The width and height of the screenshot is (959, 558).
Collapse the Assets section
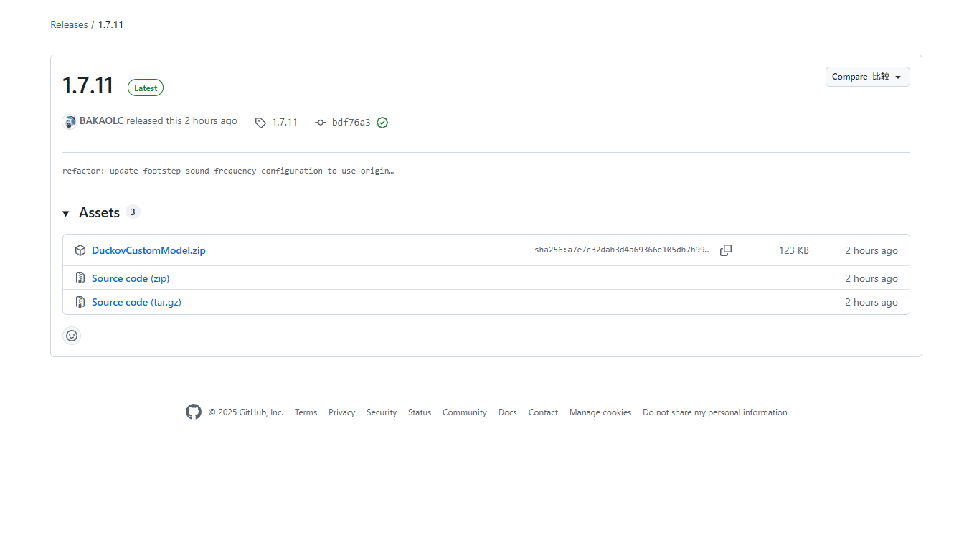pyautogui.click(x=66, y=213)
